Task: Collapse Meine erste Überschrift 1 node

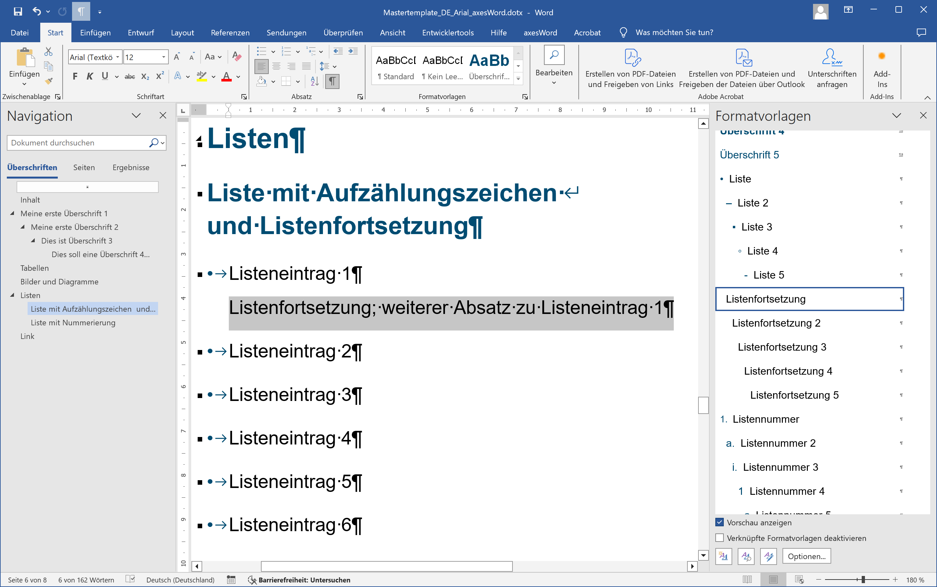Action: click(x=12, y=213)
